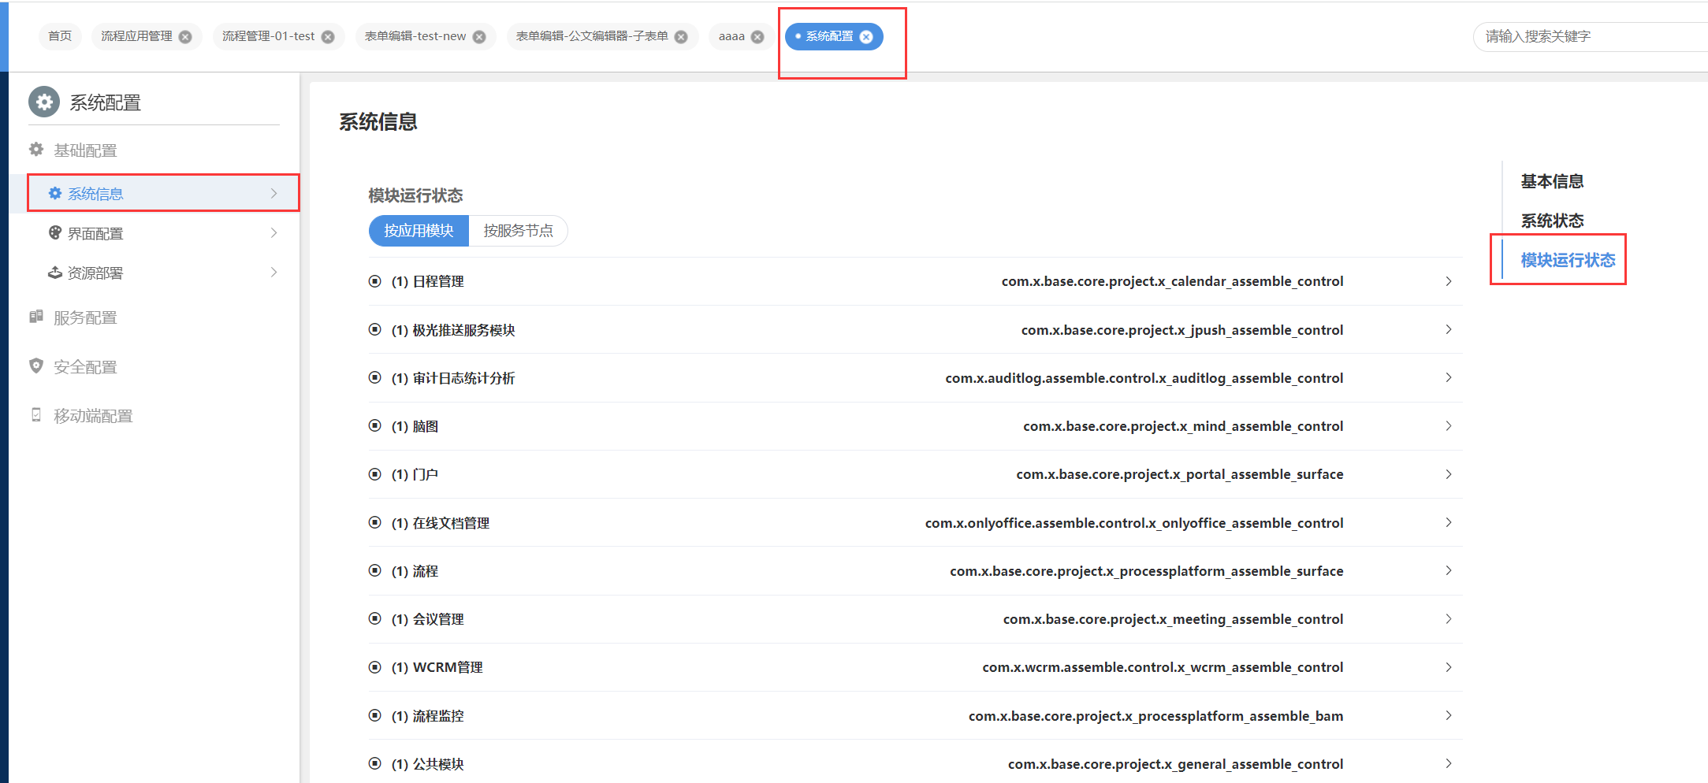Expand the 流程监控 row chevron
Image resolution: width=1708 pixels, height=783 pixels.
tap(1449, 715)
